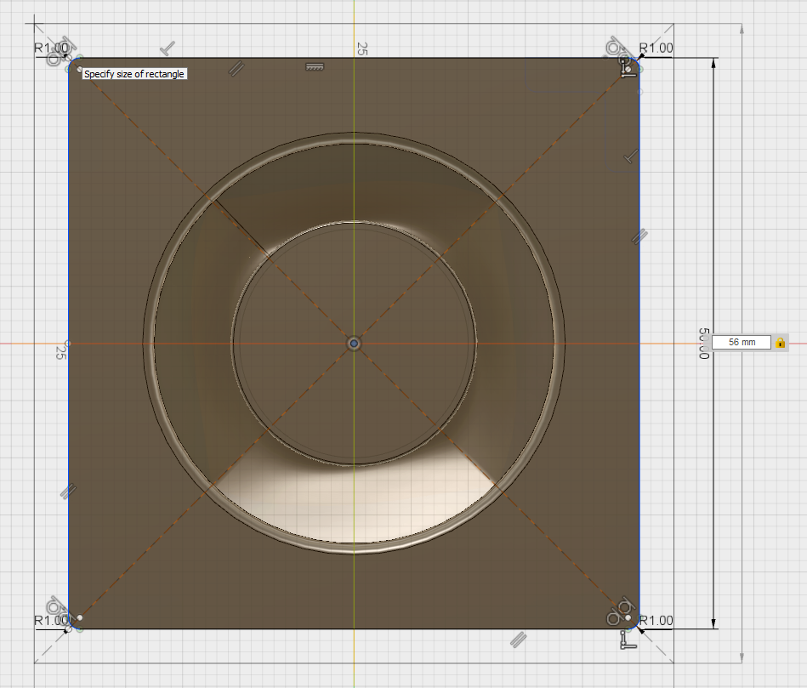Click the top-left R1.00 radius dimension
The image size is (807, 688).
tap(51, 48)
